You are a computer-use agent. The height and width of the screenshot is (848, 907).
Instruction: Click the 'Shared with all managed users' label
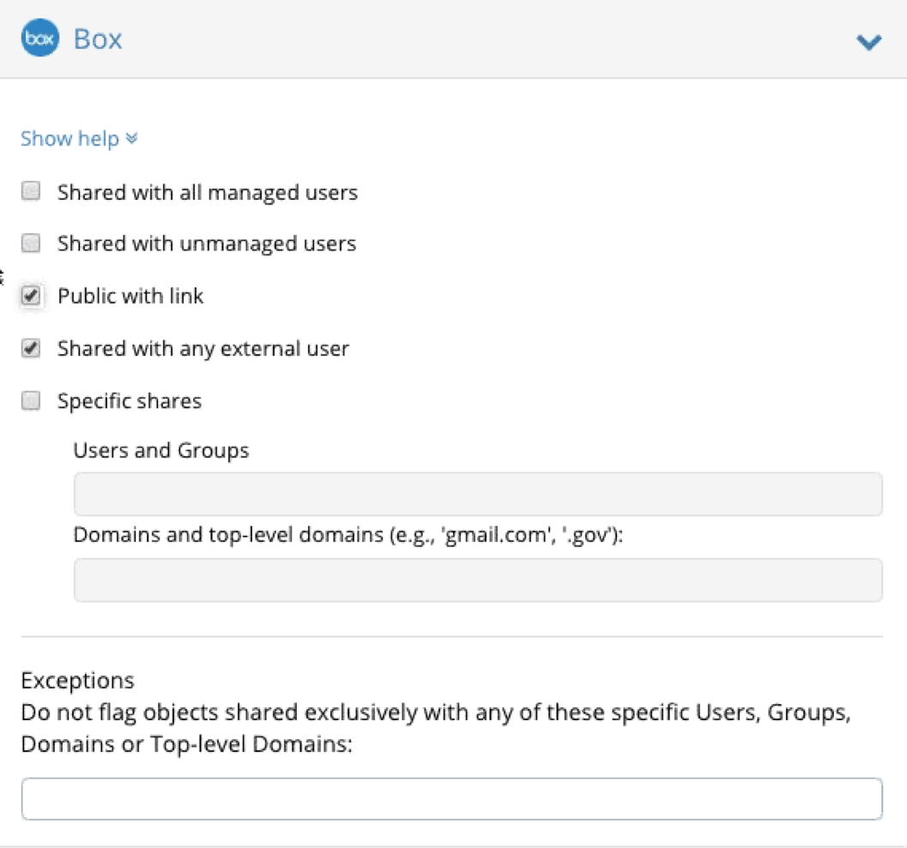pyautogui.click(x=208, y=192)
